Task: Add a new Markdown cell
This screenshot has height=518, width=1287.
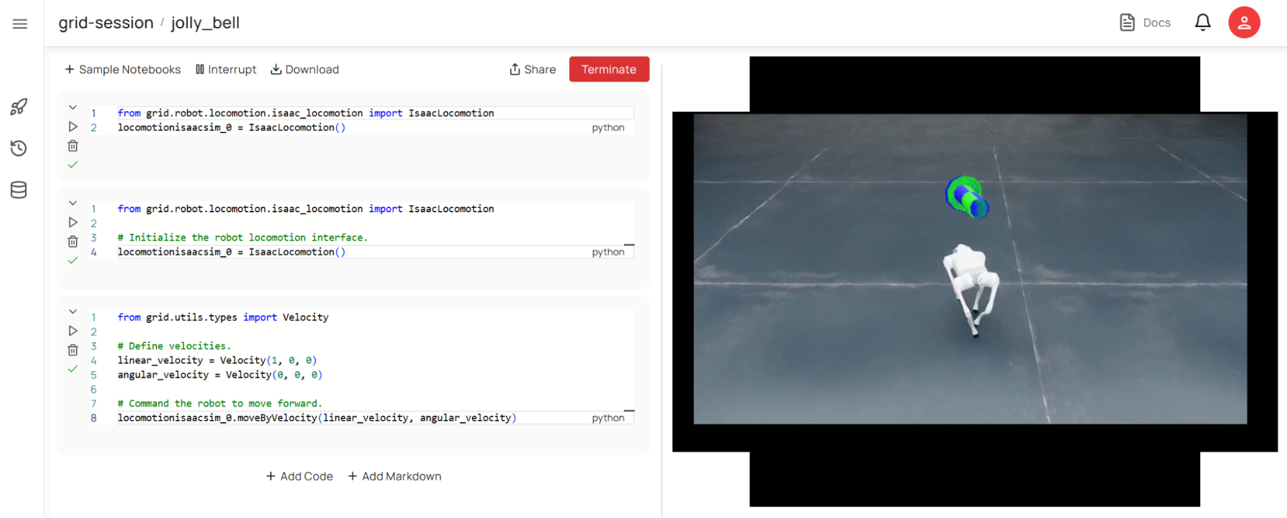Action: pyautogui.click(x=395, y=476)
